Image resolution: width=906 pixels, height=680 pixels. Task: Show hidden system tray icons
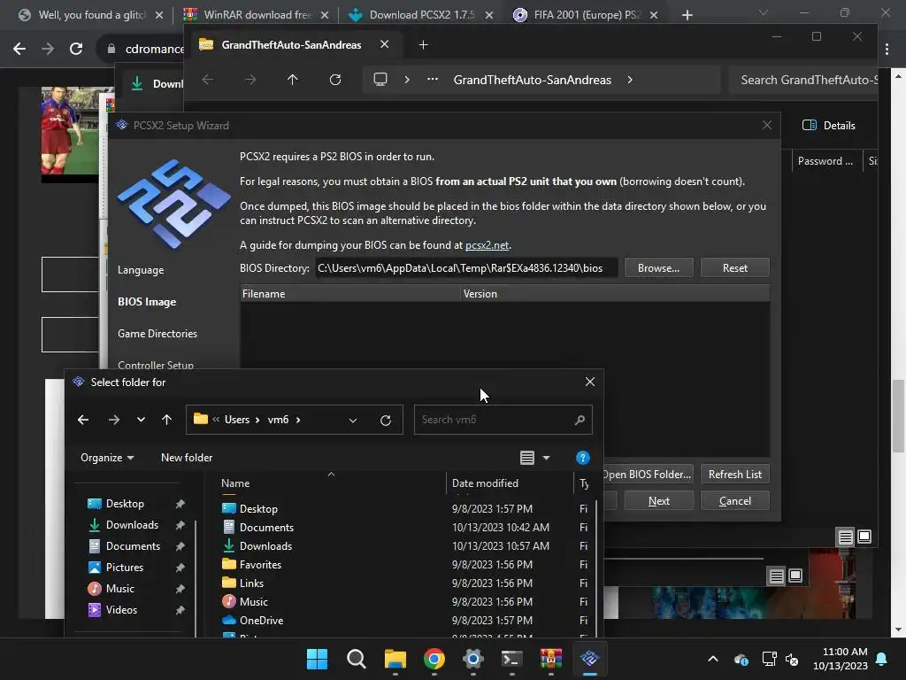tap(713, 659)
